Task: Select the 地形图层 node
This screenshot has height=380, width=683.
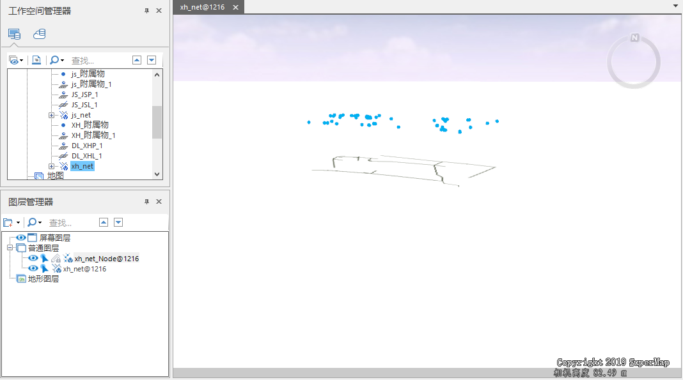Action: point(43,279)
